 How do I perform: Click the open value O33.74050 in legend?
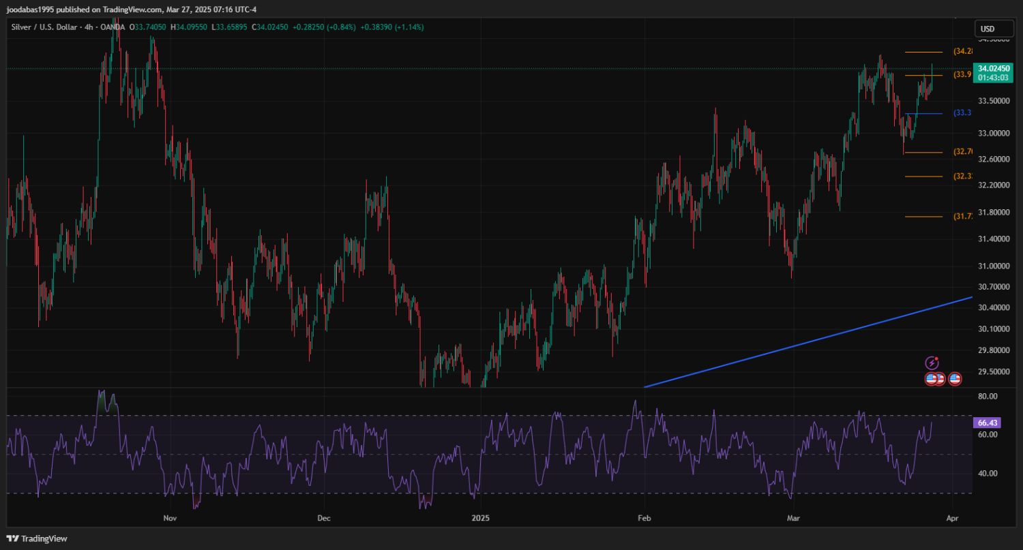[x=149, y=27]
